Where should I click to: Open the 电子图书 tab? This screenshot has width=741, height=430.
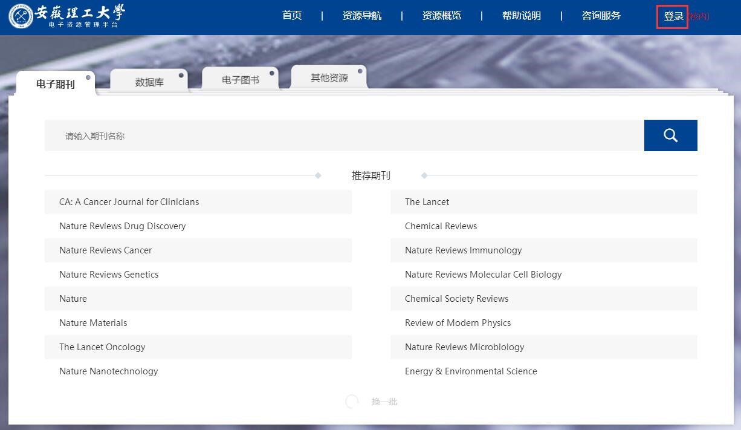[x=241, y=80]
